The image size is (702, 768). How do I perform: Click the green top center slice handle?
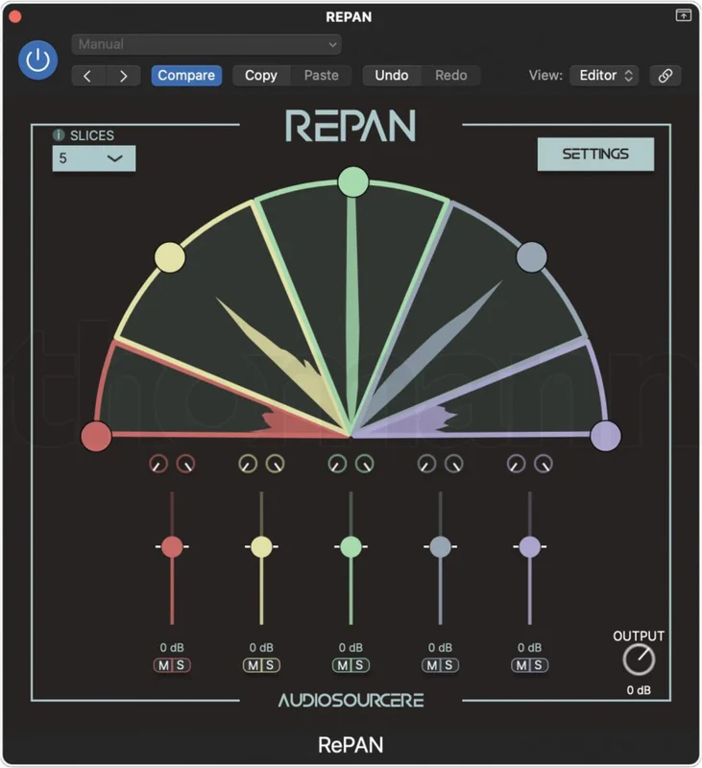pos(352,181)
